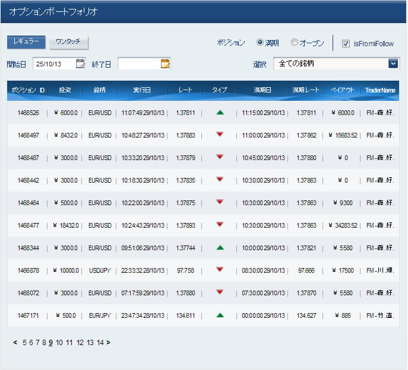Click expiry time 11:15:00 29/10/13

(263, 113)
